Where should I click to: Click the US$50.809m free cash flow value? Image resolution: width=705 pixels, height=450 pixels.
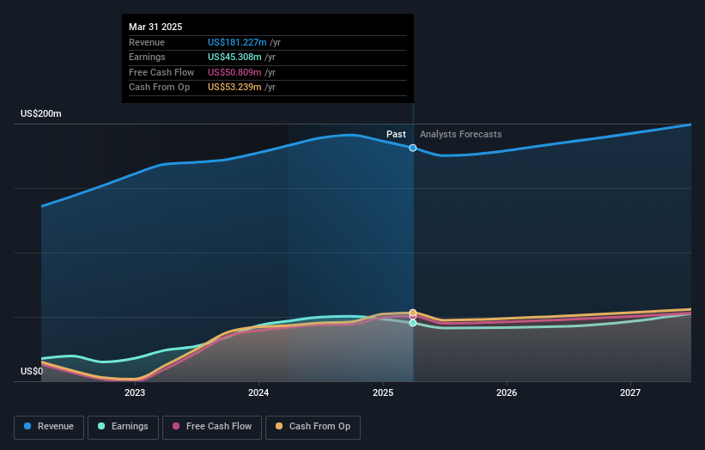234,72
